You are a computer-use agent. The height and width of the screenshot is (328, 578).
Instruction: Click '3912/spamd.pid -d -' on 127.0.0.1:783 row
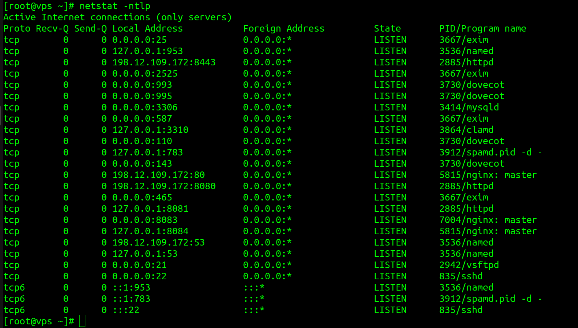(x=491, y=153)
